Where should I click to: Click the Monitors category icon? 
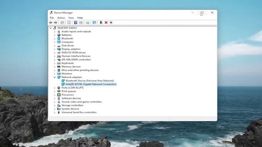point(59,73)
